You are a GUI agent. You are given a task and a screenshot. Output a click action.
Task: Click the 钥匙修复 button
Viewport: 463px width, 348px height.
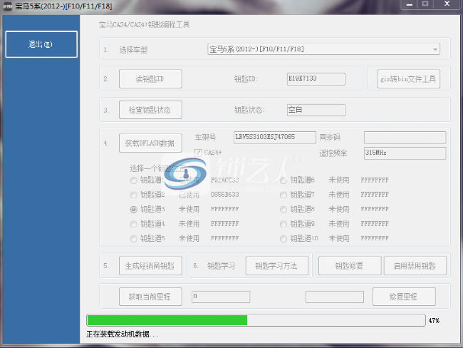click(x=350, y=266)
